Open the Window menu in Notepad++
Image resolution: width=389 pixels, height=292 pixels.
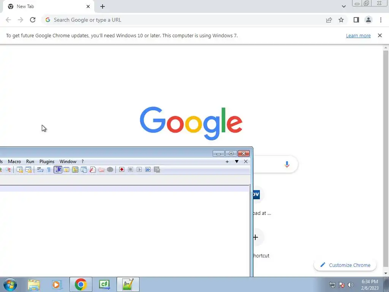68,161
